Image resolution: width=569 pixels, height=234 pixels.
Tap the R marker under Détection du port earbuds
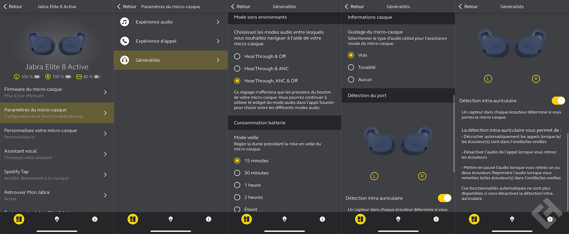422,176
